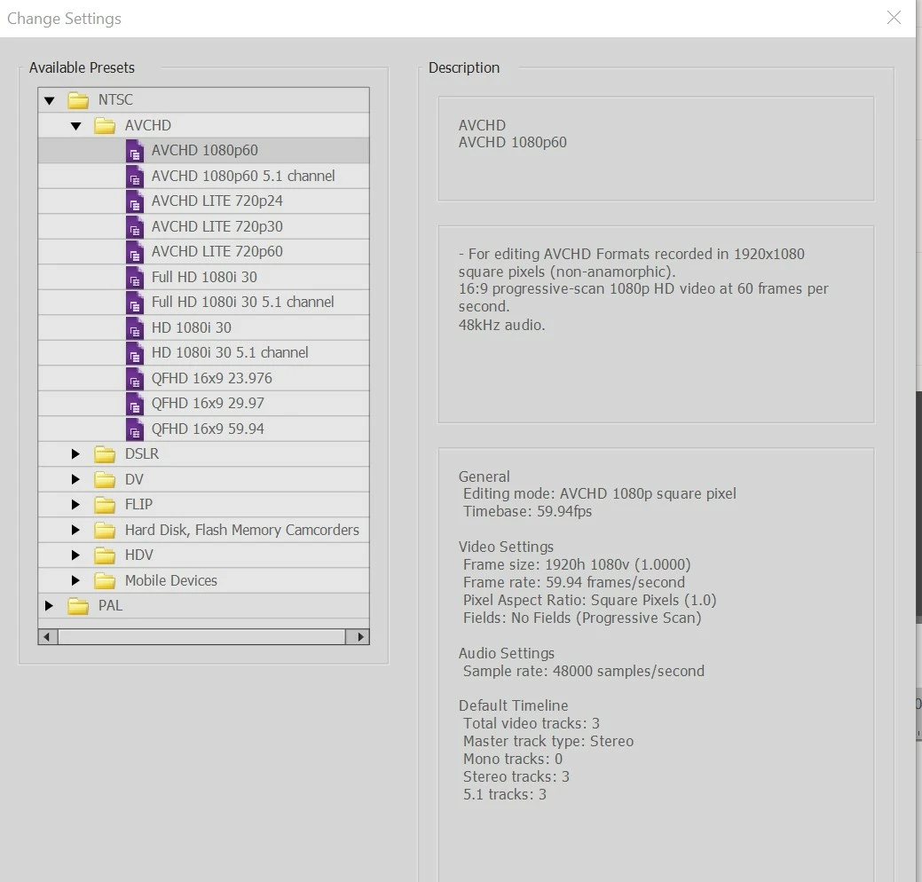Select the QFHD 16x9 29.97 preset name
Viewport: 922px width, 882px height.
[208, 404]
